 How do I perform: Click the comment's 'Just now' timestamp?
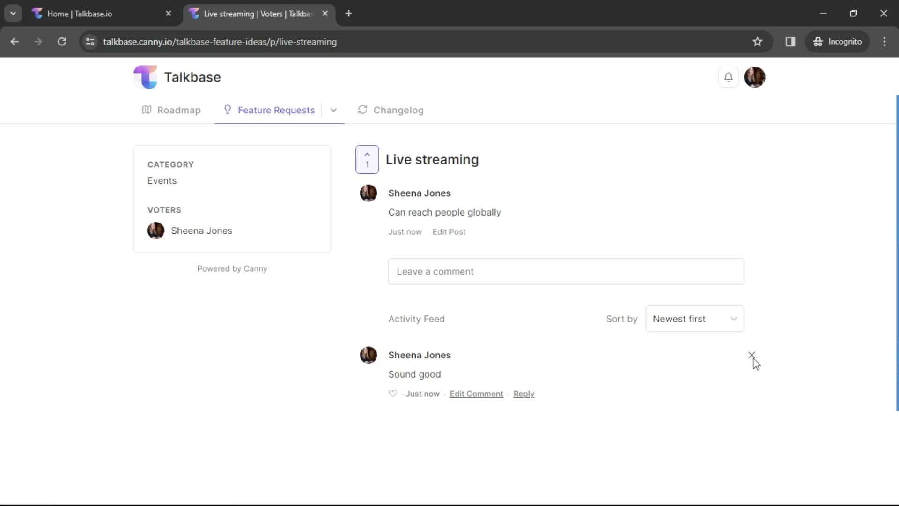[422, 394]
